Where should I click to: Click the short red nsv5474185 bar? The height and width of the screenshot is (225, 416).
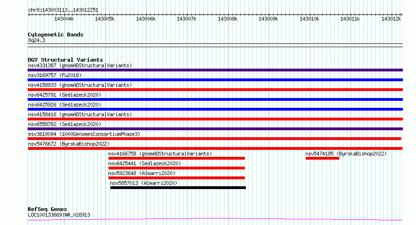pyautogui.click(x=323, y=158)
